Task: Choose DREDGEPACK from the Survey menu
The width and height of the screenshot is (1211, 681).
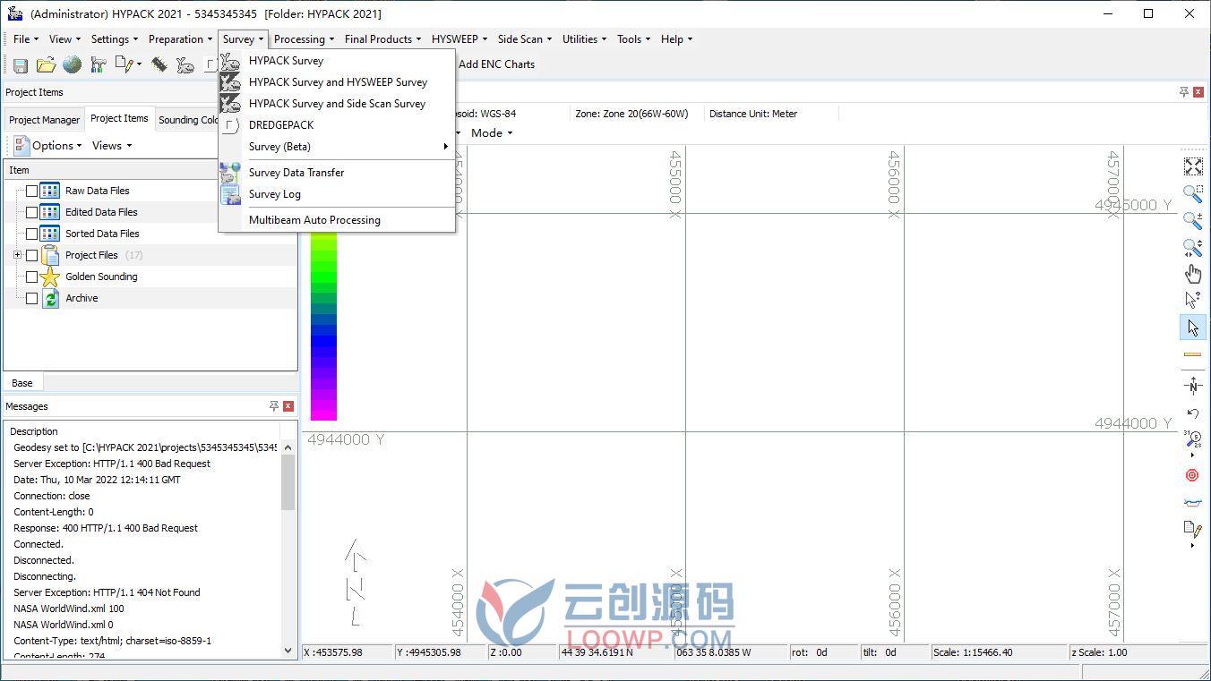Action: [x=337, y=125]
